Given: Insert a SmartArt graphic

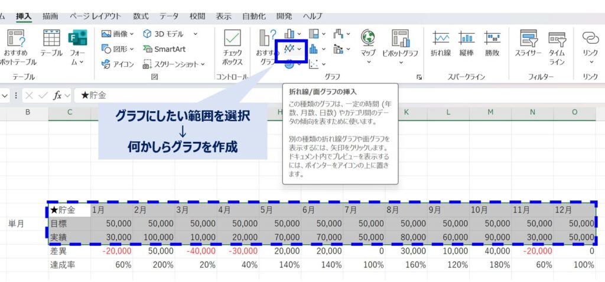Looking at the screenshot, I should [164, 49].
